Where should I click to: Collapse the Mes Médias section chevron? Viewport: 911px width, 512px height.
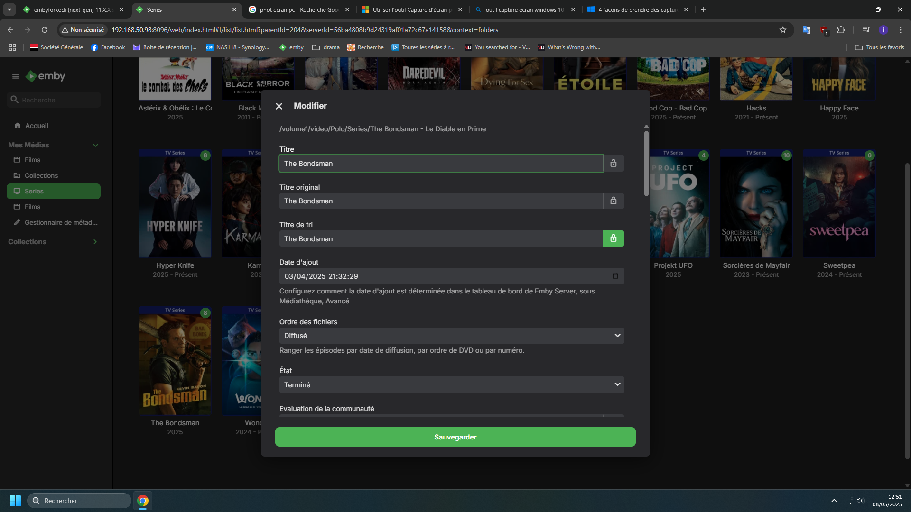coord(95,145)
